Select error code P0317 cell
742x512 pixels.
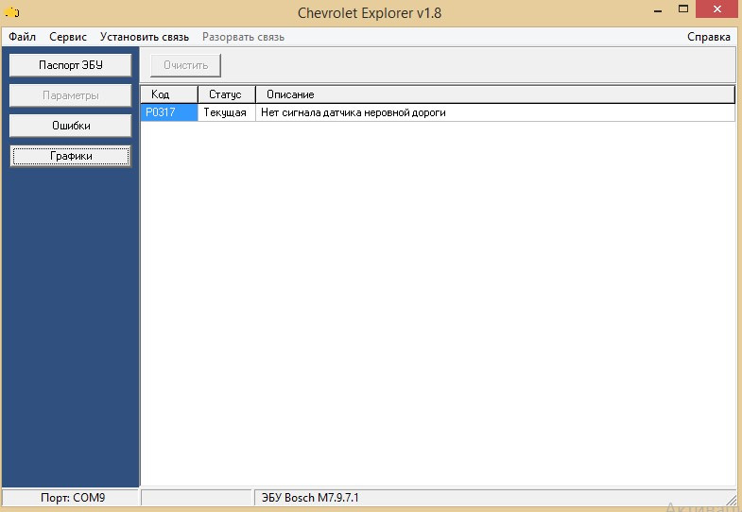click(169, 112)
